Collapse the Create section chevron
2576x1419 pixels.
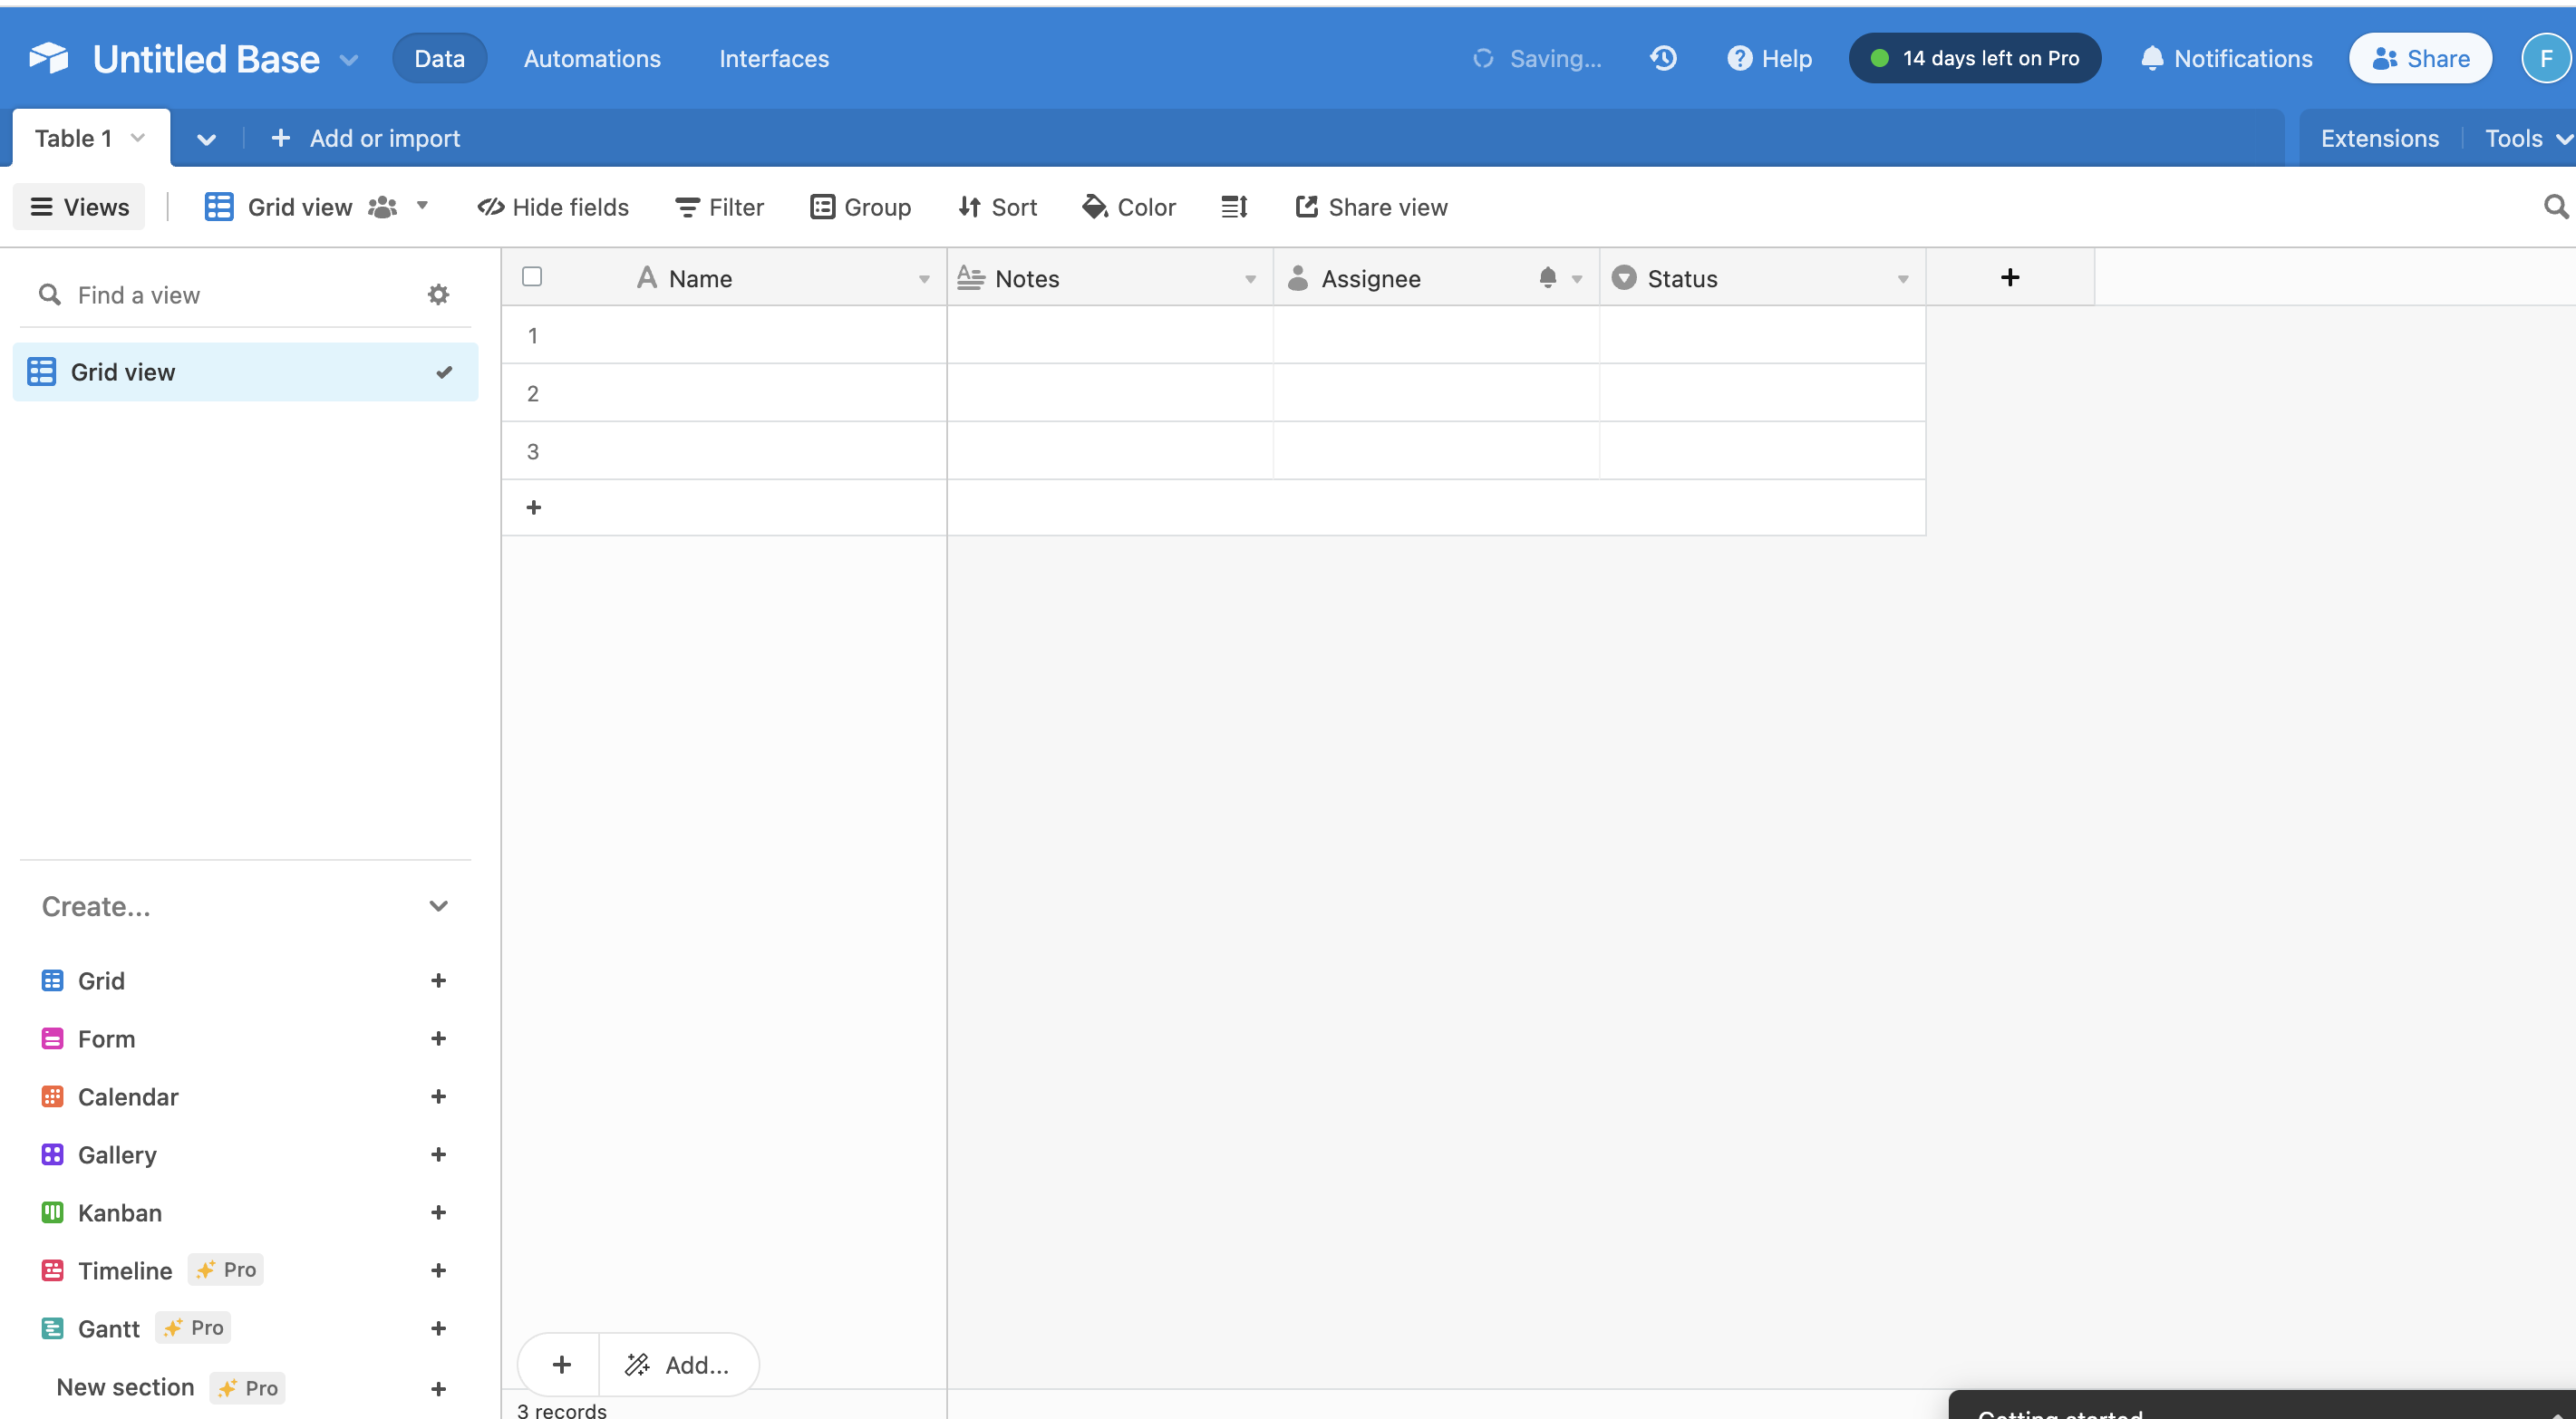coord(438,906)
